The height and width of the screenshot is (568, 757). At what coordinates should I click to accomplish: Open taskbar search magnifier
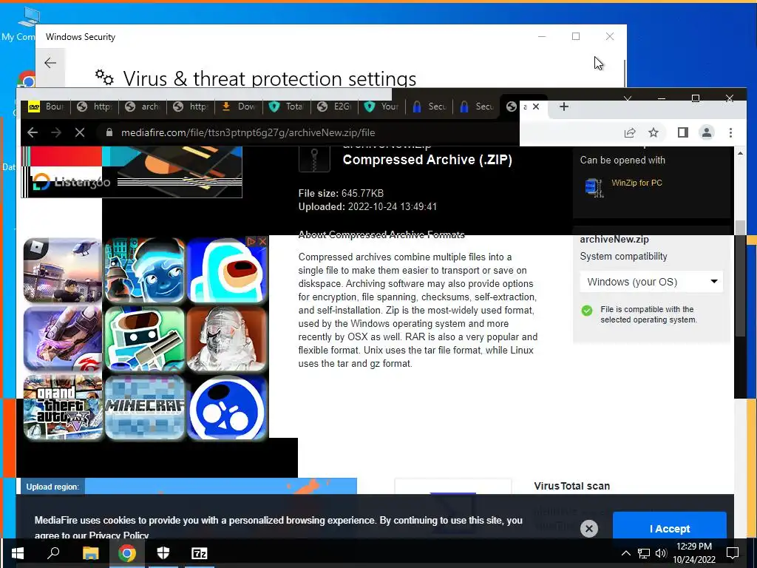53,553
